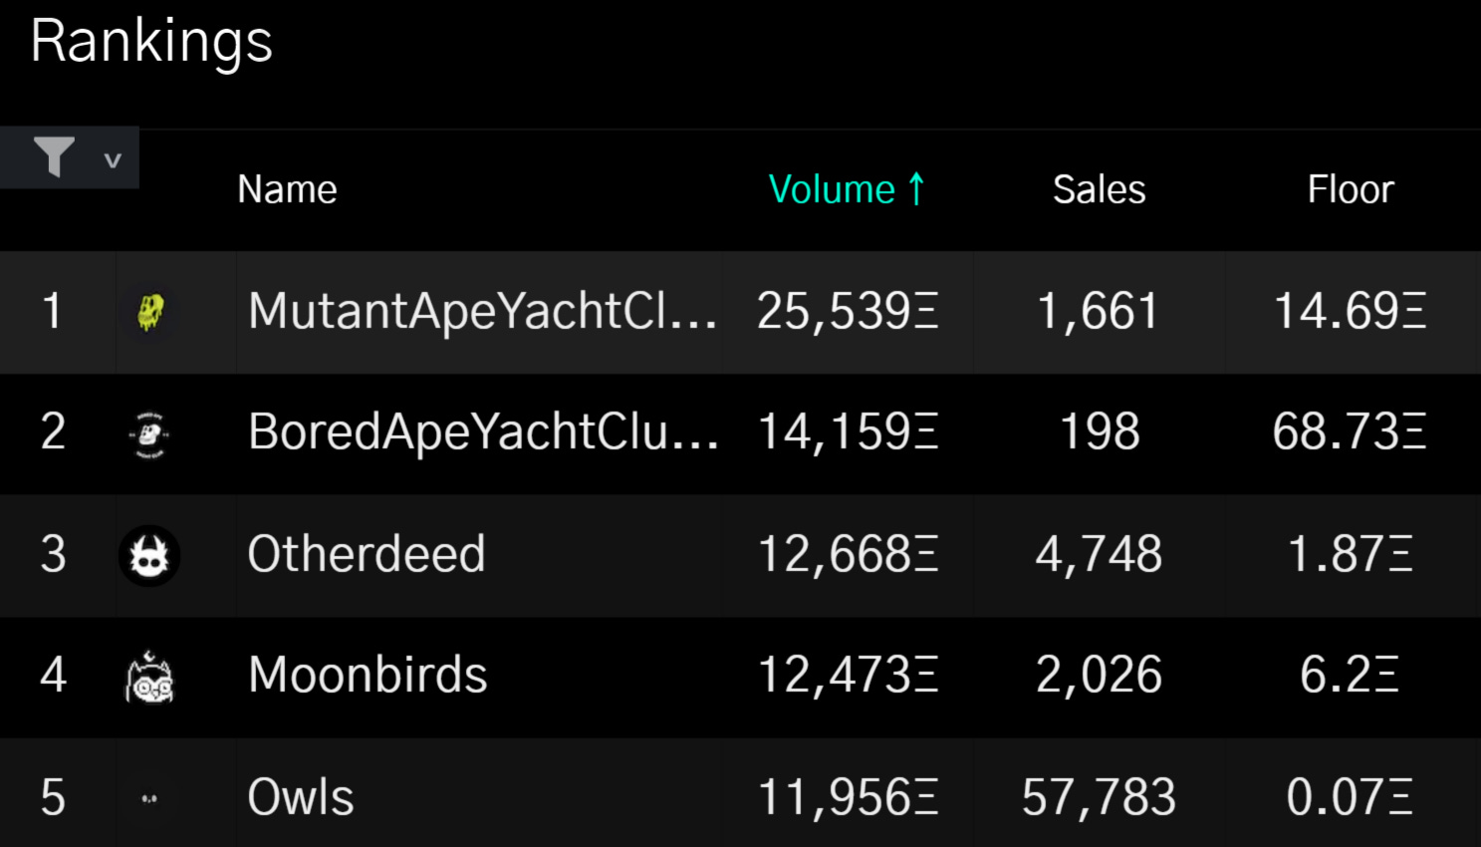Click the Volume sort arrow
This screenshot has height=847, width=1481.
click(916, 188)
